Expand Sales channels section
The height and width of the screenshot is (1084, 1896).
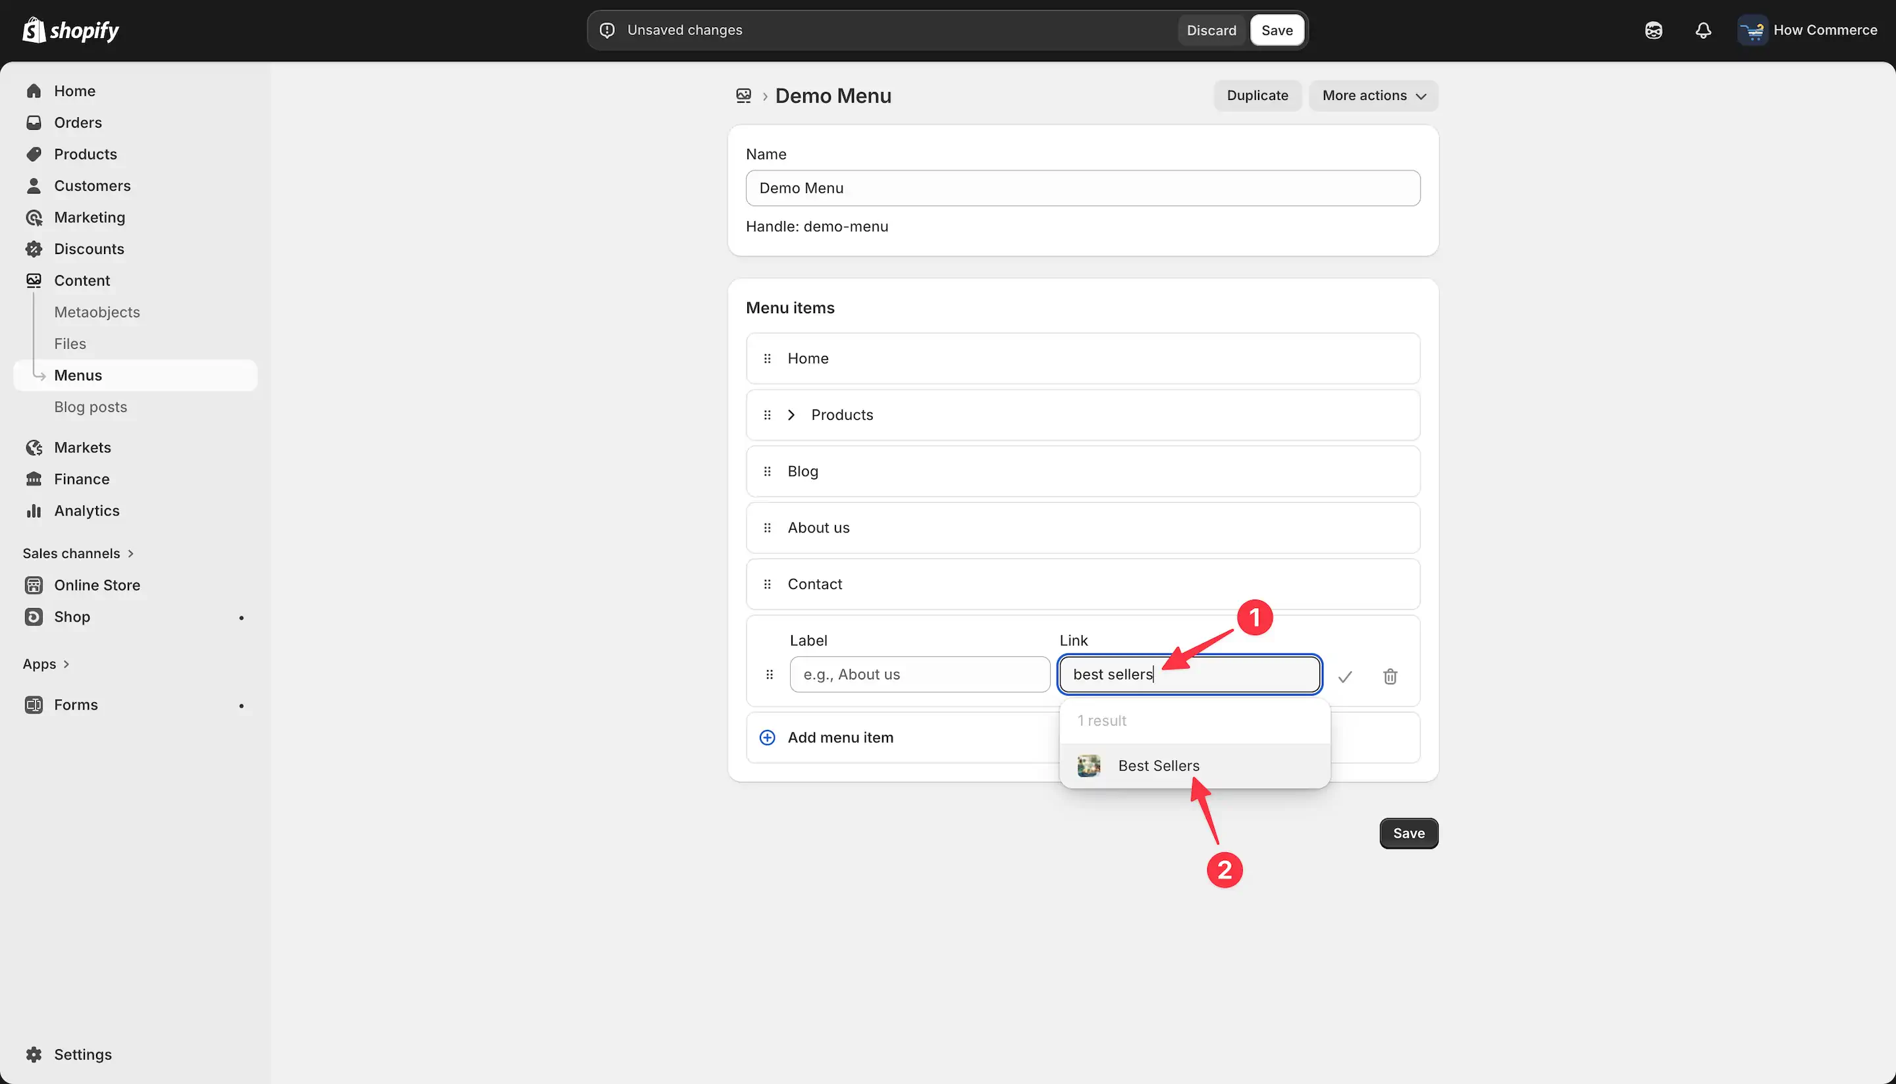click(x=78, y=553)
